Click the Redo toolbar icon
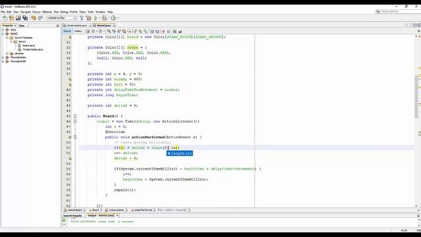 tap(40, 18)
